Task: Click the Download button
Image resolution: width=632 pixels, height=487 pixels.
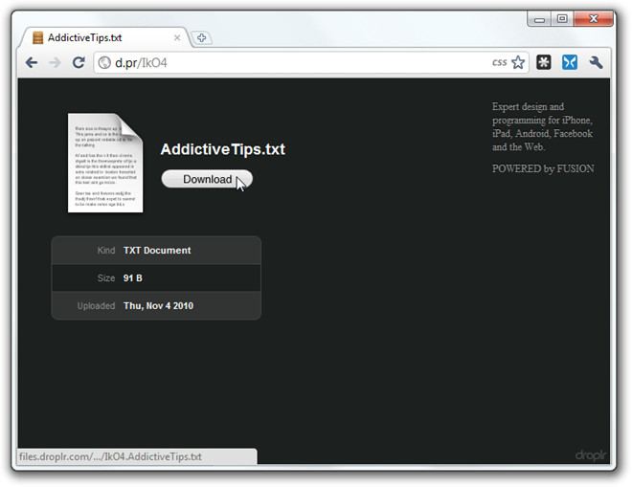Action: click(207, 179)
